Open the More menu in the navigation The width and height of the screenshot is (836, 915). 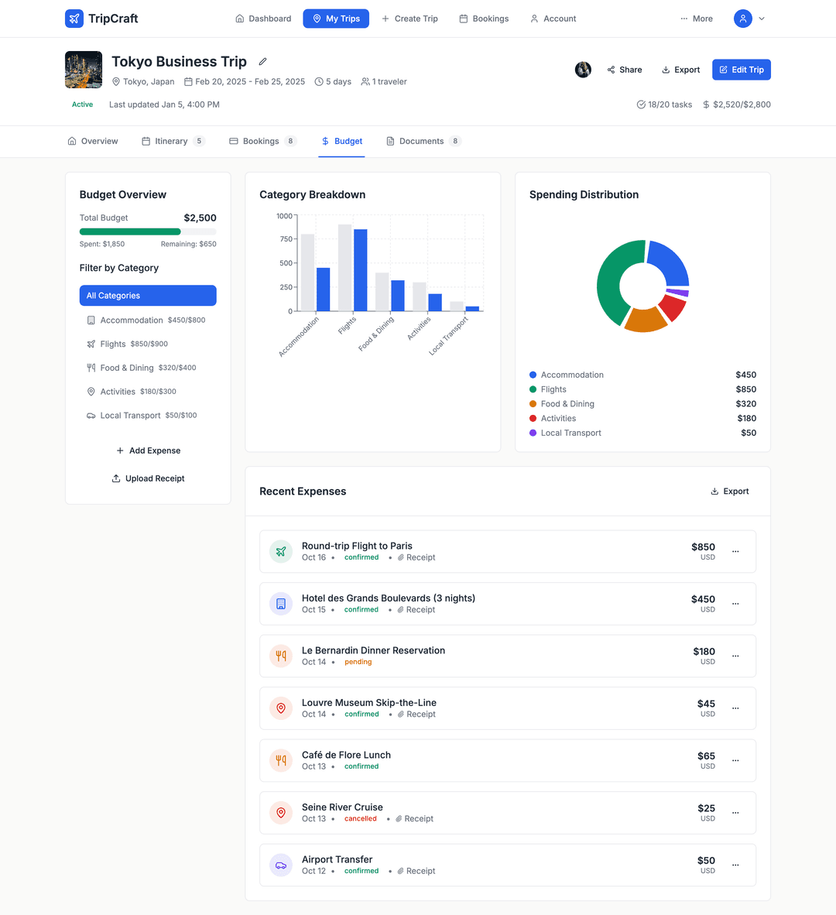[697, 19]
